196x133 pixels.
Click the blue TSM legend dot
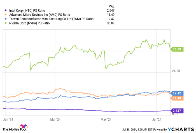6,19
